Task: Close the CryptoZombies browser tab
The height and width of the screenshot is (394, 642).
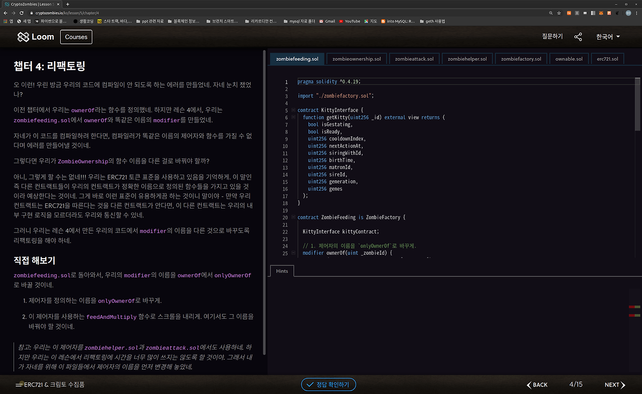Action: [59, 4]
